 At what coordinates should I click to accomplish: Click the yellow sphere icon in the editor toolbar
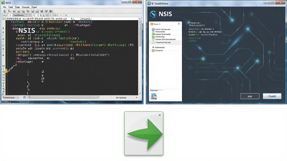pyautogui.click(x=28, y=11)
